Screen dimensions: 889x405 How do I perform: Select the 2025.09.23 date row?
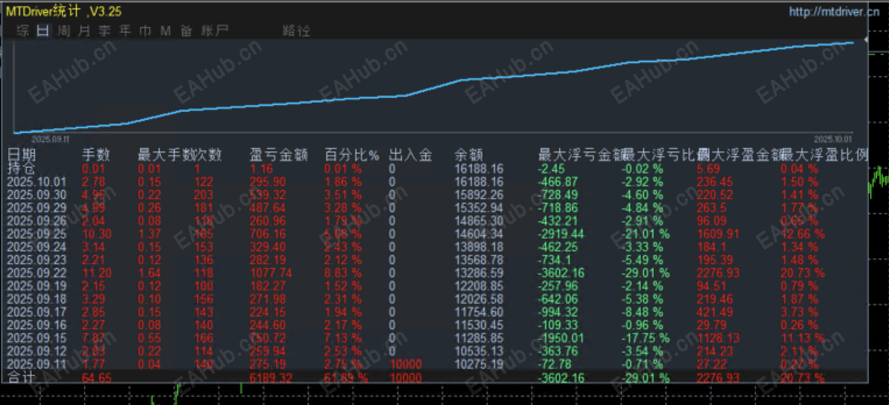point(36,260)
